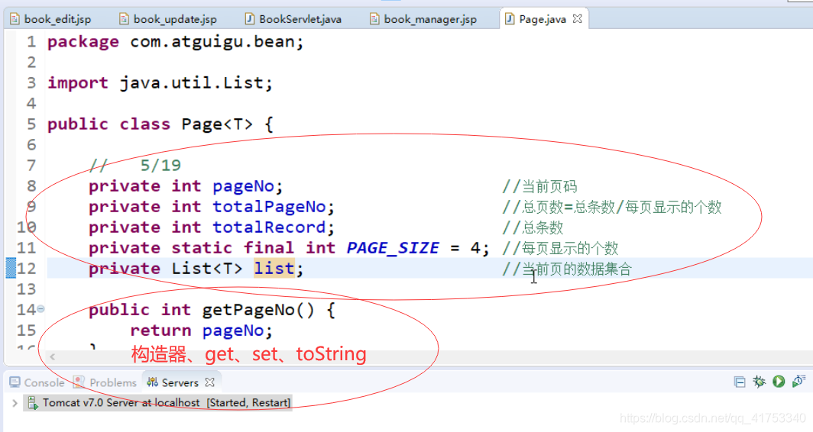Click the Java file icon on Page.java tab
Image resolution: width=813 pixels, height=432 pixels.
[x=510, y=19]
